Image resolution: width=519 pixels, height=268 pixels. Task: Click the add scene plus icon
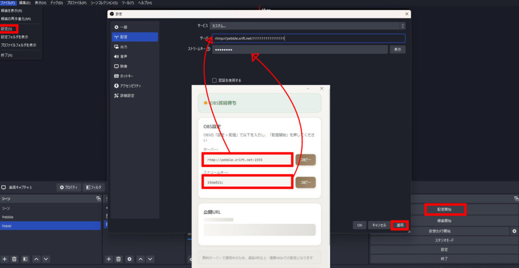pos(5,259)
